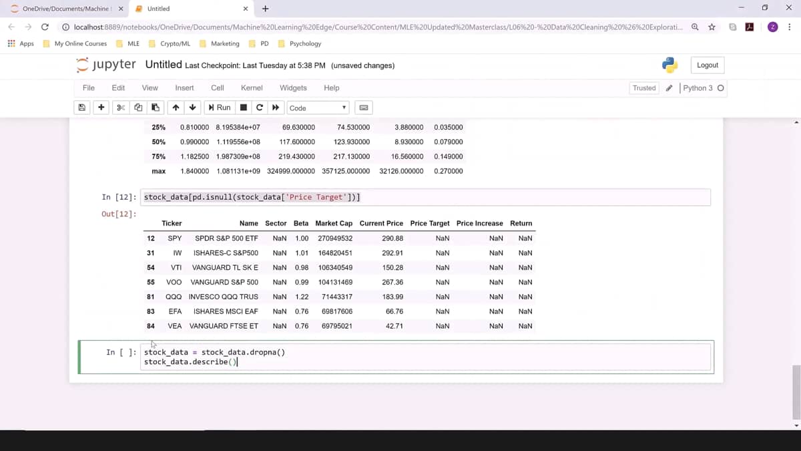This screenshot has width=801, height=451.
Task: Open the View menu
Action: (x=150, y=88)
